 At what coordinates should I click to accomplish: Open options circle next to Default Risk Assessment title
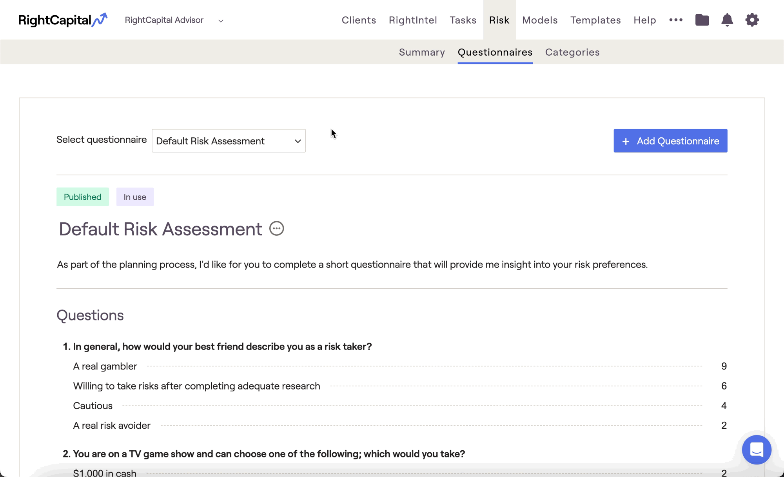[276, 228]
